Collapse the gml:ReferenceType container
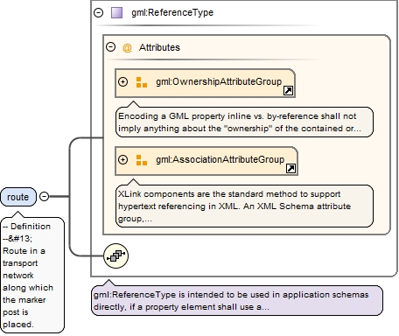Image resolution: width=399 pixels, height=336 pixels. (x=99, y=13)
